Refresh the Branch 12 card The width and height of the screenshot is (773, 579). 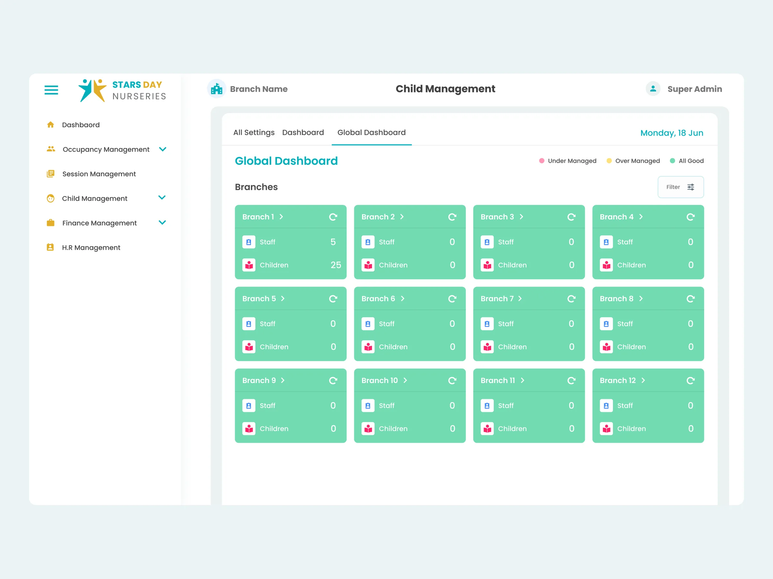[x=691, y=381]
